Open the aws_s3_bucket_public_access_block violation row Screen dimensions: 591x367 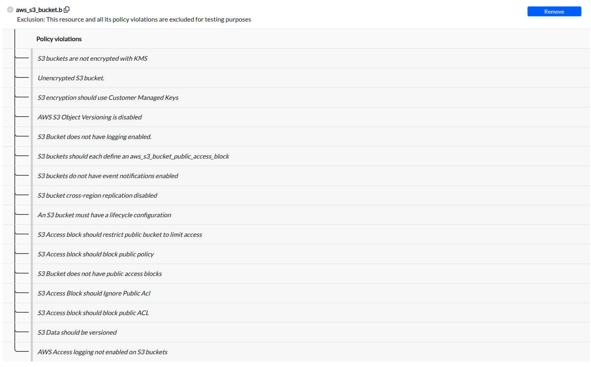[133, 157]
